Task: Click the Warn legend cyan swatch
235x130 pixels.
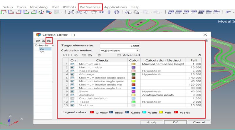Action: (x=144, y=112)
